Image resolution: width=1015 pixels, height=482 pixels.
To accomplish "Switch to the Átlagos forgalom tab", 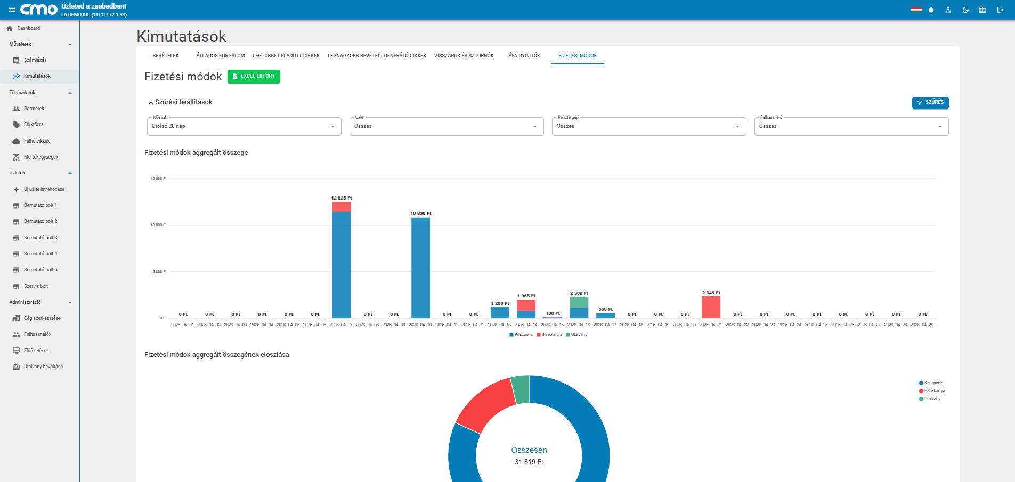I will tap(221, 56).
